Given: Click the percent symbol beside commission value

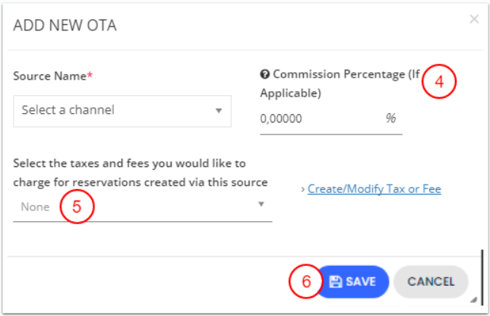Looking at the screenshot, I should (x=391, y=118).
